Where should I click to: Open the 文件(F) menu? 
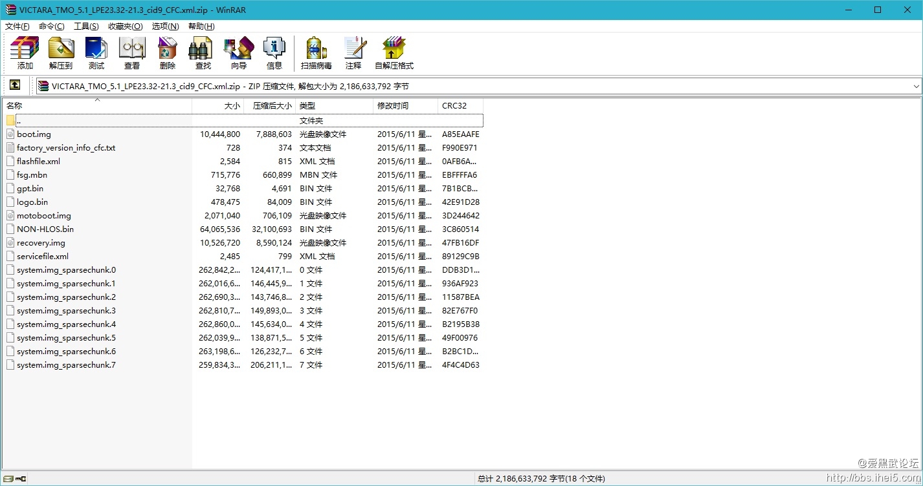click(x=17, y=26)
